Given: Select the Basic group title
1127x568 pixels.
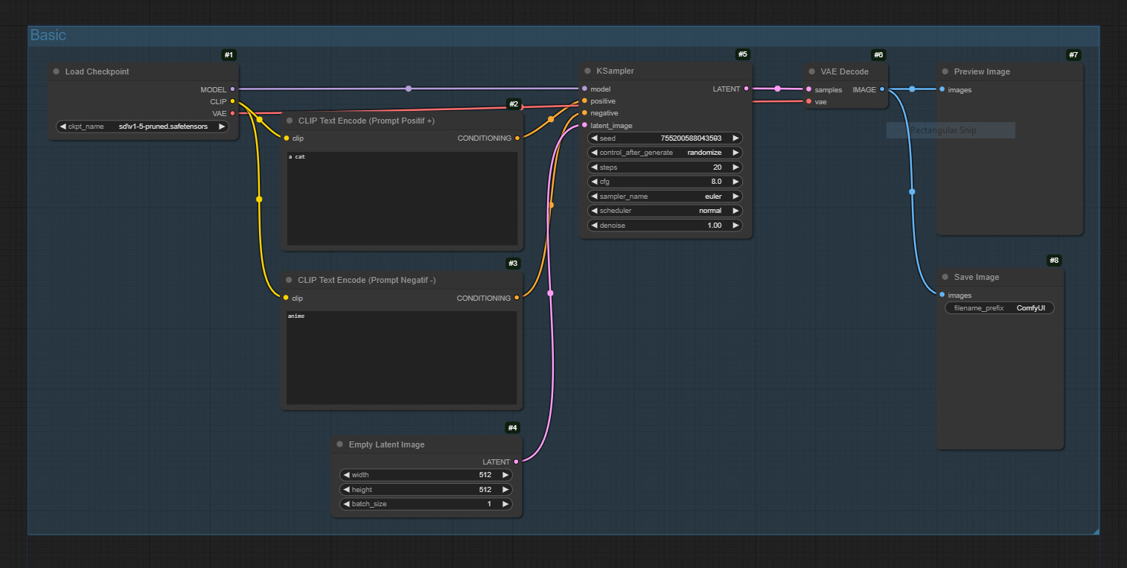Looking at the screenshot, I should (x=48, y=35).
